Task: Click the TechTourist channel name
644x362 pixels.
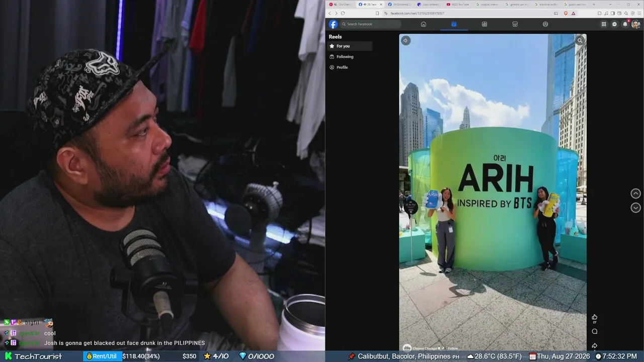Action: [x=38, y=356]
